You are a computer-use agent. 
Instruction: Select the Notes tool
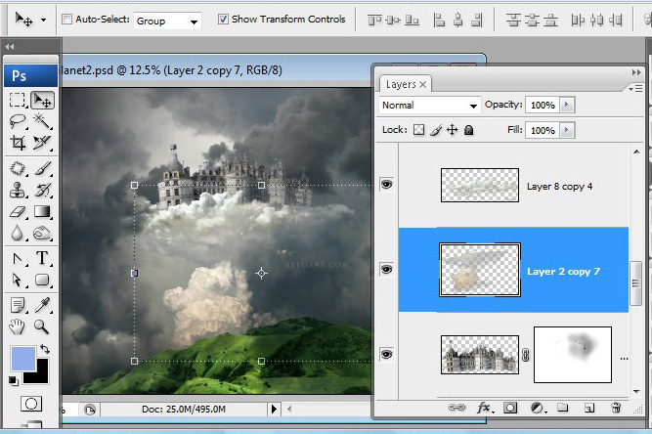point(17,306)
